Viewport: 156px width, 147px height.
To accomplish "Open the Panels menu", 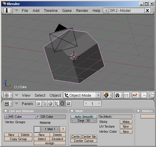I will coord(27,104).
